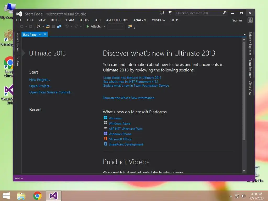Open the Navigate Backward history dropdown arrow

tap(26, 27)
